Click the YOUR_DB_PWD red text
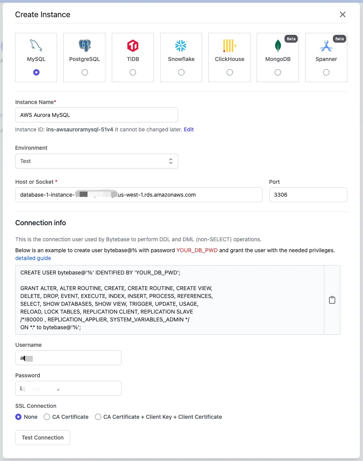Image resolution: width=363 pixels, height=461 pixels. click(x=197, y=250)
